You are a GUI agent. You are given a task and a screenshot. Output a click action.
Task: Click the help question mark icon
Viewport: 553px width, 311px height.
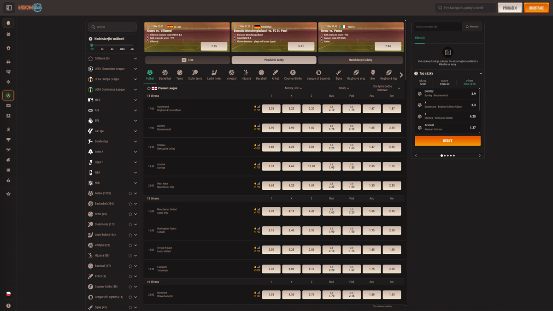[8, 305]
